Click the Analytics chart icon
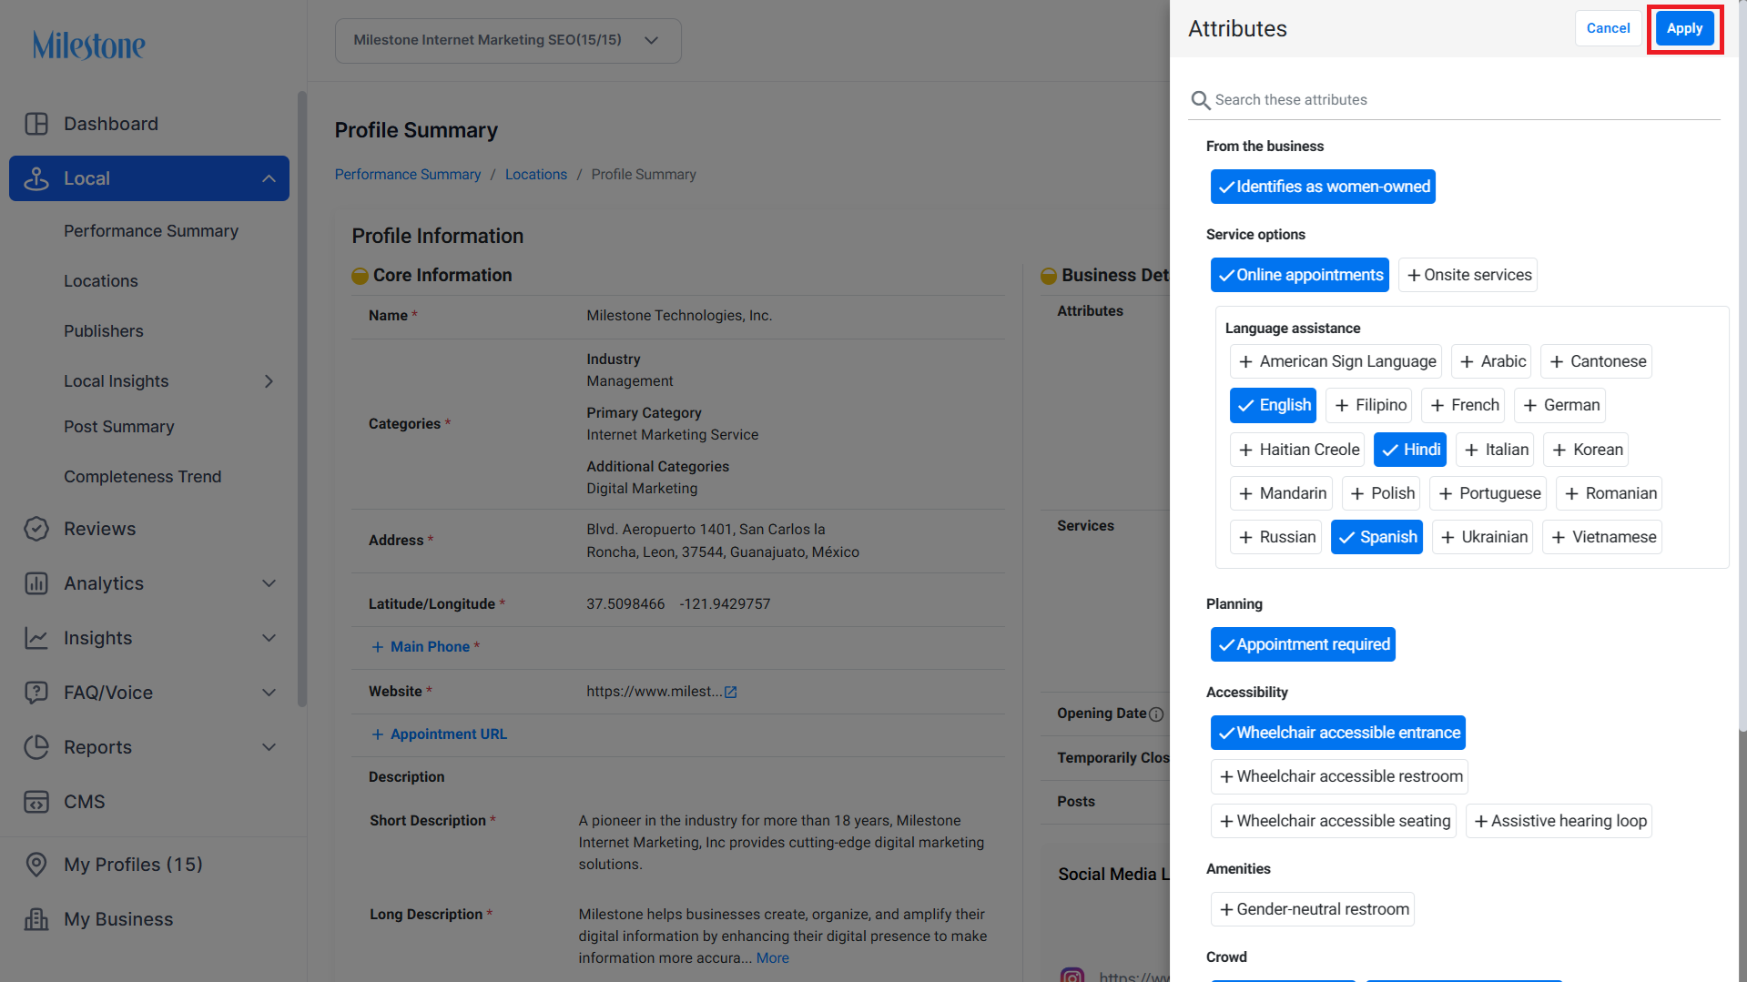 36,583
